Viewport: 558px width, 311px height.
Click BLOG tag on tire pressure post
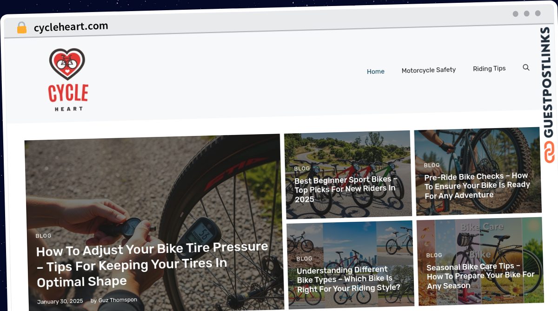click(x=43, y=236)
